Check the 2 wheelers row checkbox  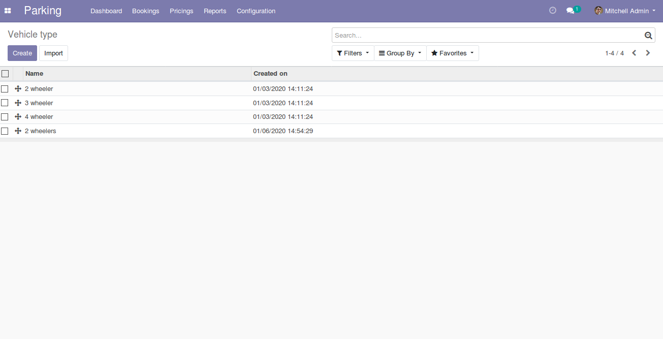click(x=5, y=131)
